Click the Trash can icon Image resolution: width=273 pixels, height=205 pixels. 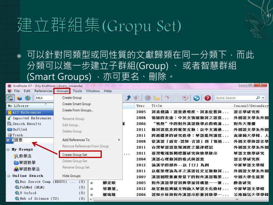tap(10, 135)
